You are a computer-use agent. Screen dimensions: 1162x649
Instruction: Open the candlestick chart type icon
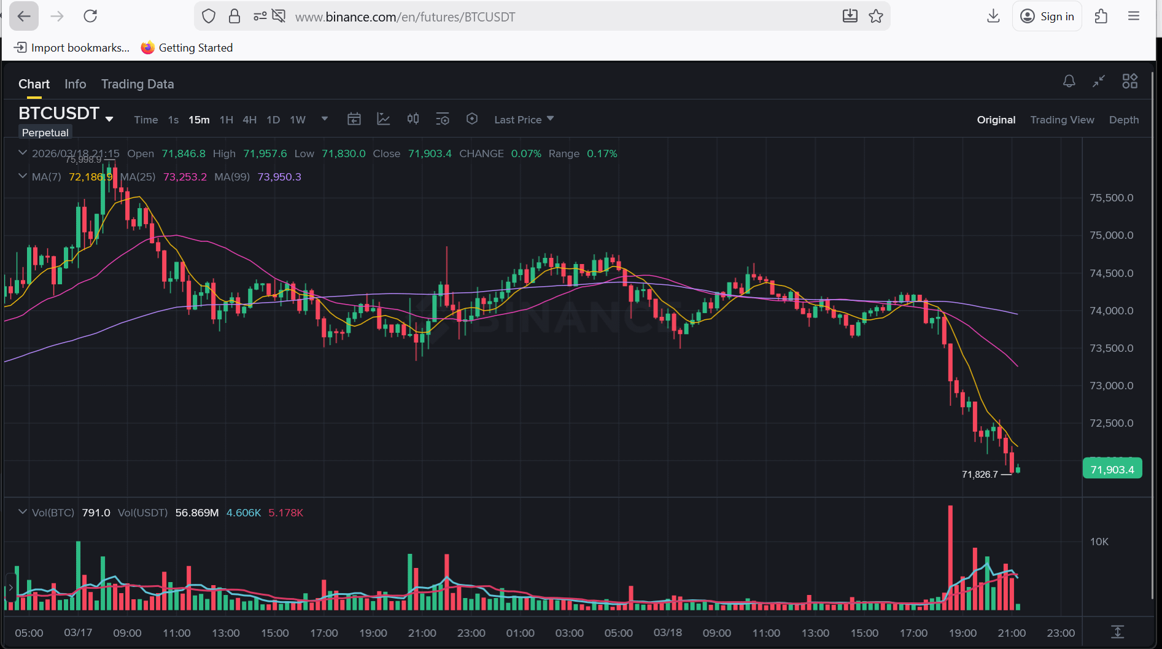413,119
